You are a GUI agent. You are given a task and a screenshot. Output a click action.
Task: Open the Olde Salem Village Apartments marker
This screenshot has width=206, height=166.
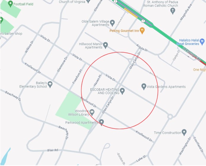[112, 23]
